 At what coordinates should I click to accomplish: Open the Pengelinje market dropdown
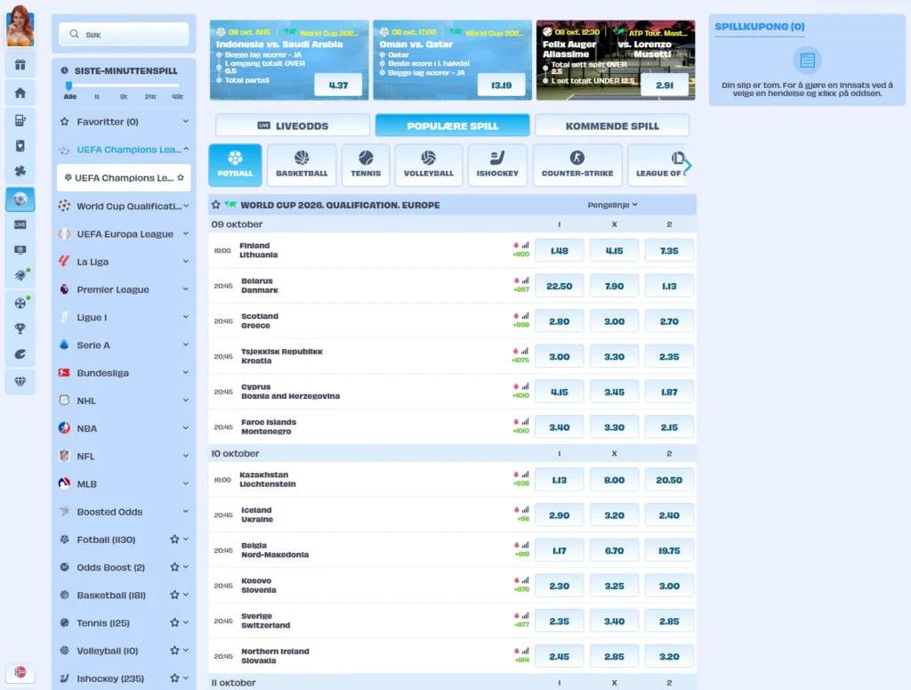click(x=613, y=205)
